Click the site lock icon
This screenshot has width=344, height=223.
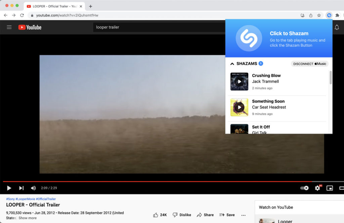(x=32, y=15)
